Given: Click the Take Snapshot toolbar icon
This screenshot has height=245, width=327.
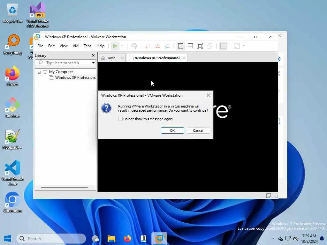Looking at the screenshot, I should pos(148,46).
